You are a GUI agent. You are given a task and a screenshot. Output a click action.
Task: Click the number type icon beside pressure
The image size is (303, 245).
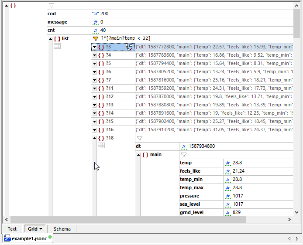pyautogui.click(x=227, y=196)
